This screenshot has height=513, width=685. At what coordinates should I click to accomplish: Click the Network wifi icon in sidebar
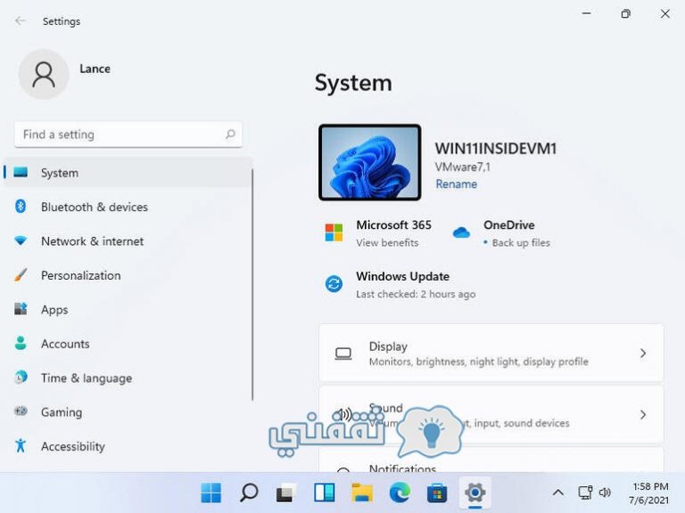[x=21, y=240]
